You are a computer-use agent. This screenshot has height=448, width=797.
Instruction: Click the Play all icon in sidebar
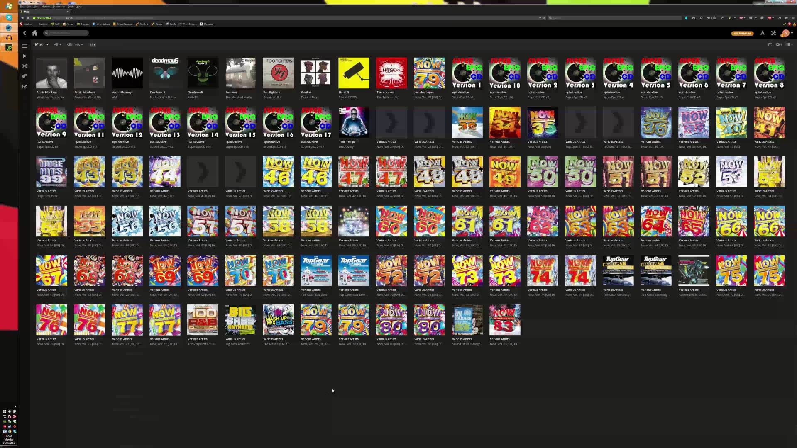(x=24, y=56)
